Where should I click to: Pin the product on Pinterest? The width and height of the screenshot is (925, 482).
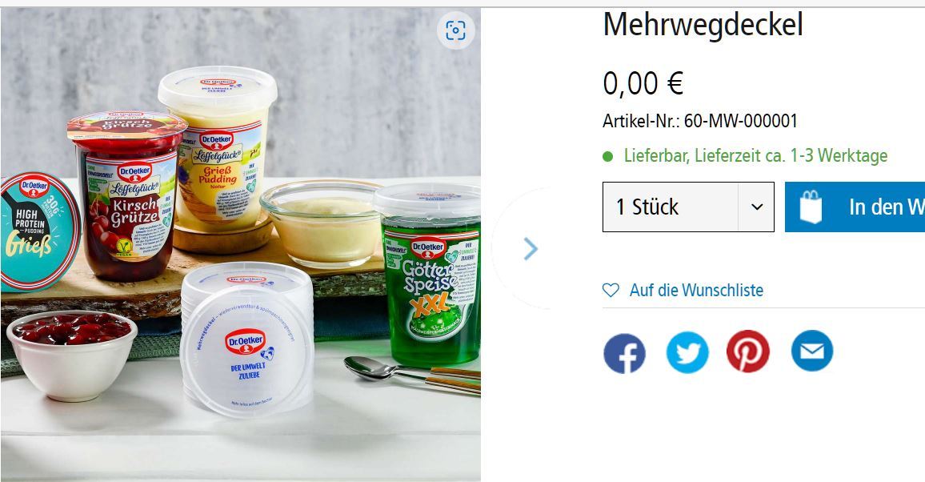748,351
